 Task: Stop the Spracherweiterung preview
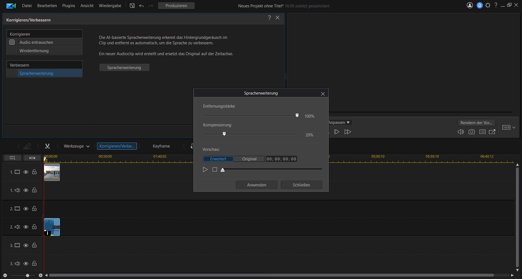click(x=215, y=170)
